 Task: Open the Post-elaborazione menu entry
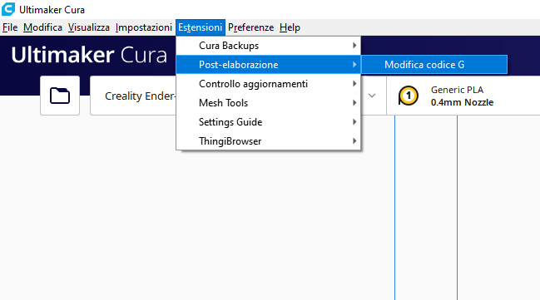[x=268, y=65]
